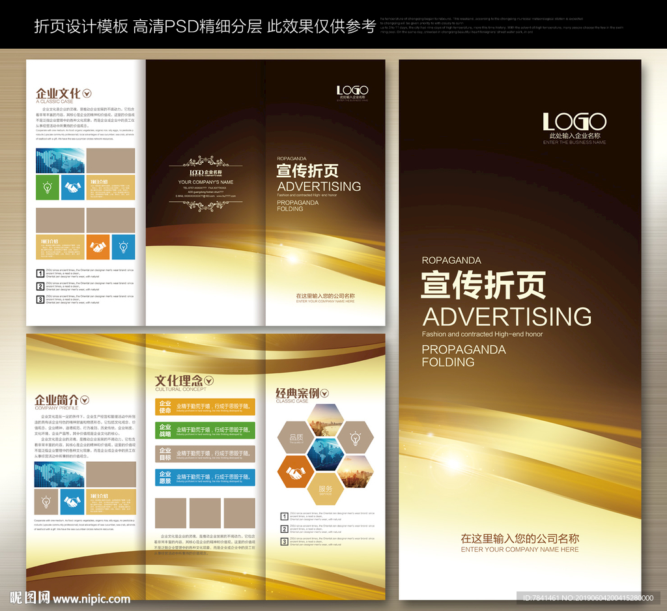This screenshot has width=667, height=611.
Task: Click the green 企业战略 bar
Action: pyautogui.click(x=205, y=430)
